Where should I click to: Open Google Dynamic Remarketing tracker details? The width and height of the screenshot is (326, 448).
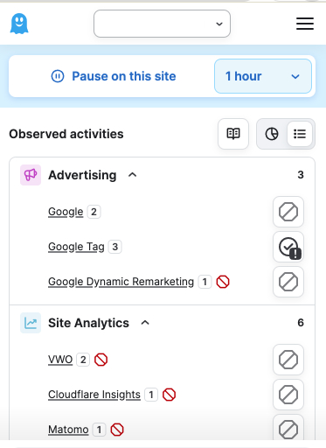tap(121, 282)
